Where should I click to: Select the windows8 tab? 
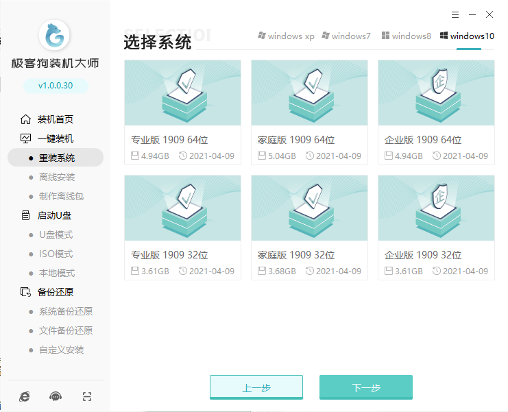(x=407, y=36)
